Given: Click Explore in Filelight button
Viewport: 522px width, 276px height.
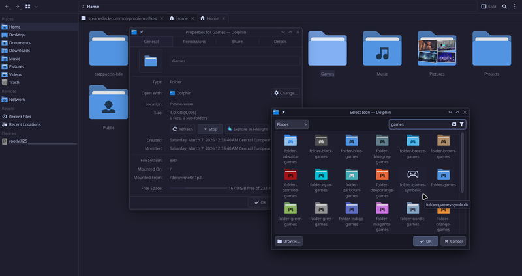Looking at the screenshot, I should [247, 129].
